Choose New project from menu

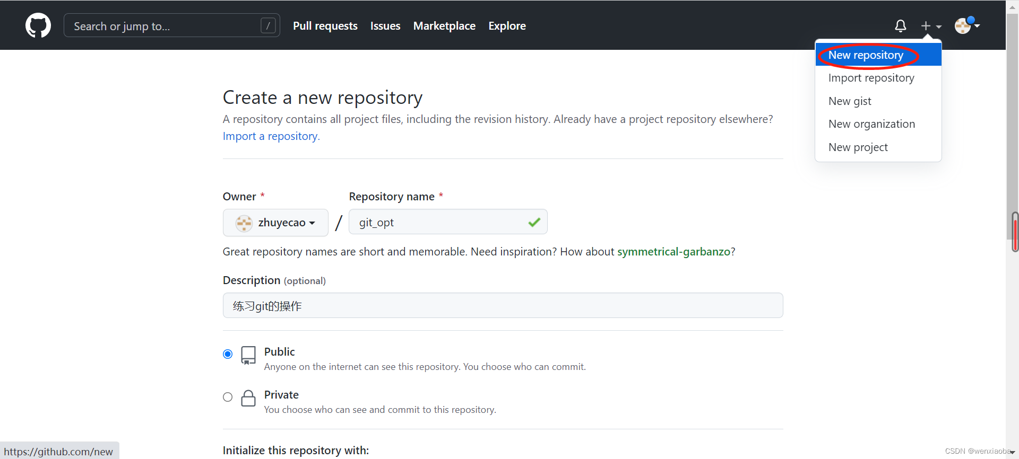point(878,147)
